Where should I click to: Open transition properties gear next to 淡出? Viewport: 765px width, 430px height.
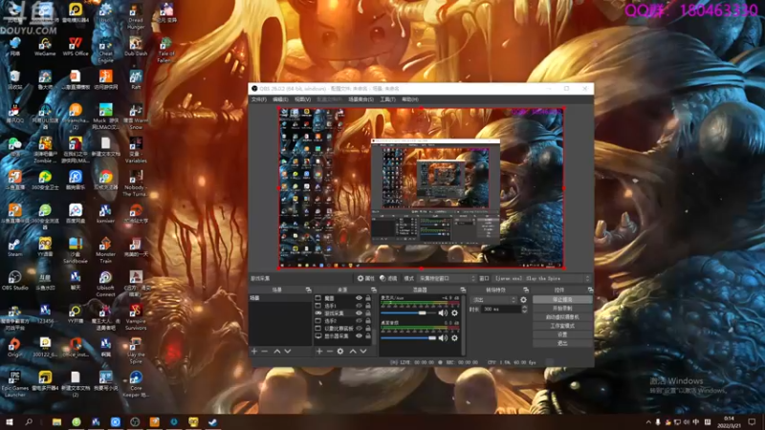coord(523,300)
